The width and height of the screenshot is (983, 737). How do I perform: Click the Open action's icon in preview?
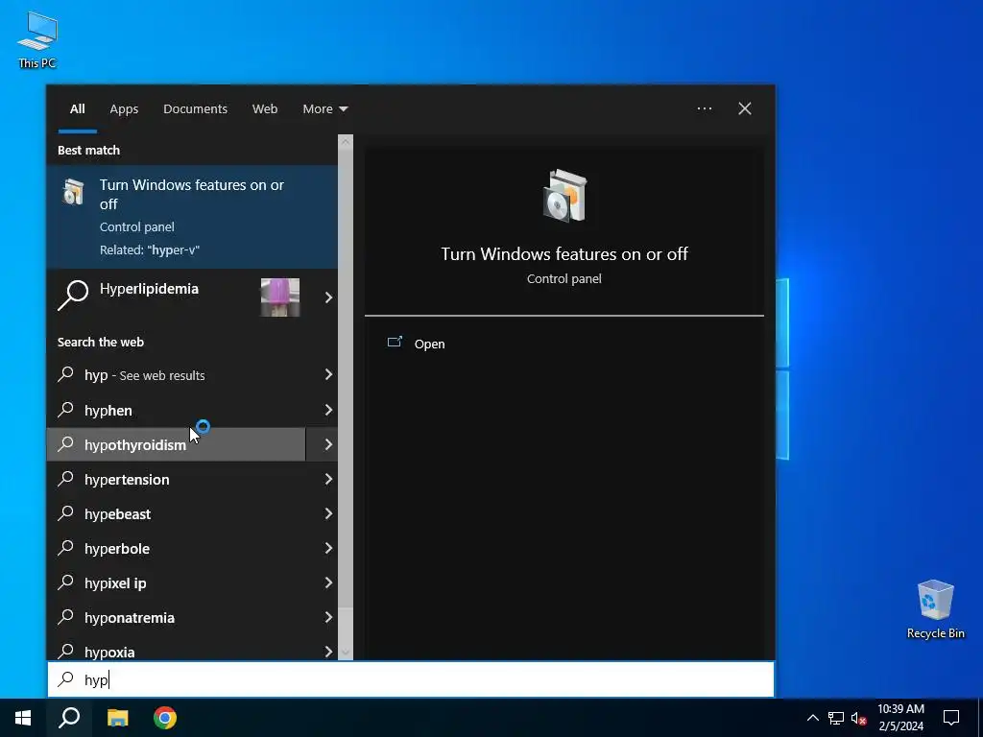(x=395, y=343)
